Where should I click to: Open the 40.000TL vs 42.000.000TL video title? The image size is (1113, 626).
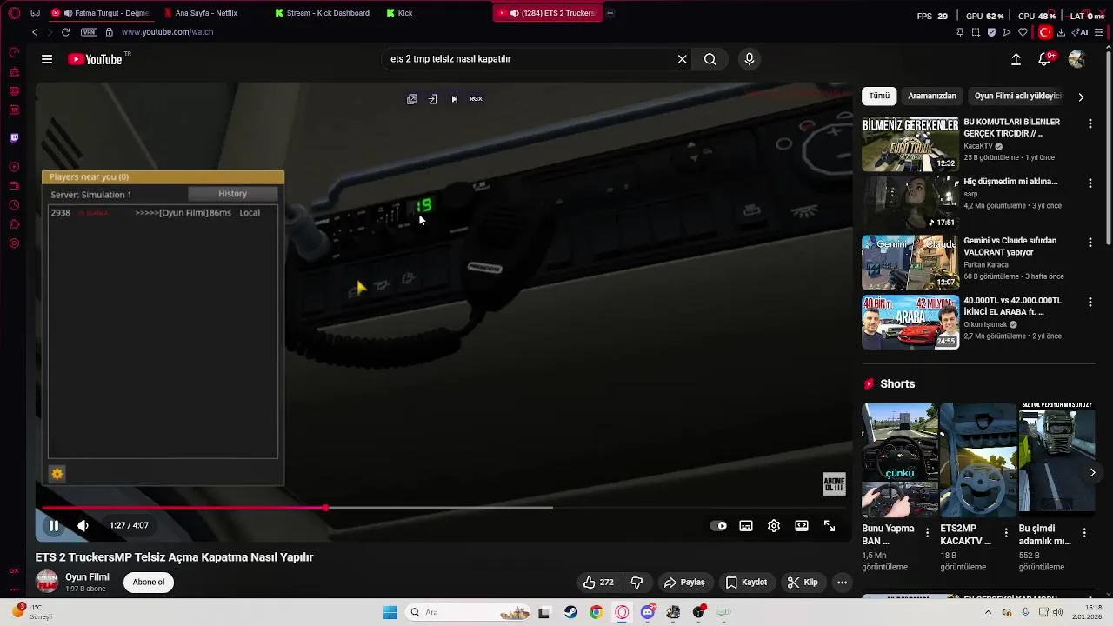click(x=1012, y=306)
